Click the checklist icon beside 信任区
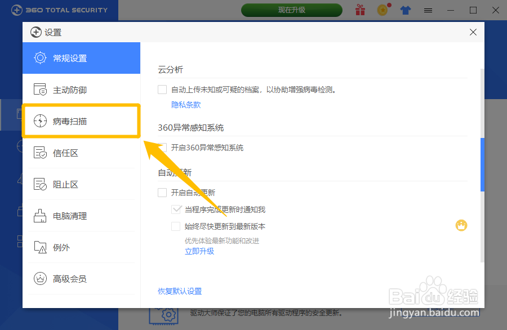 [40, 153]
